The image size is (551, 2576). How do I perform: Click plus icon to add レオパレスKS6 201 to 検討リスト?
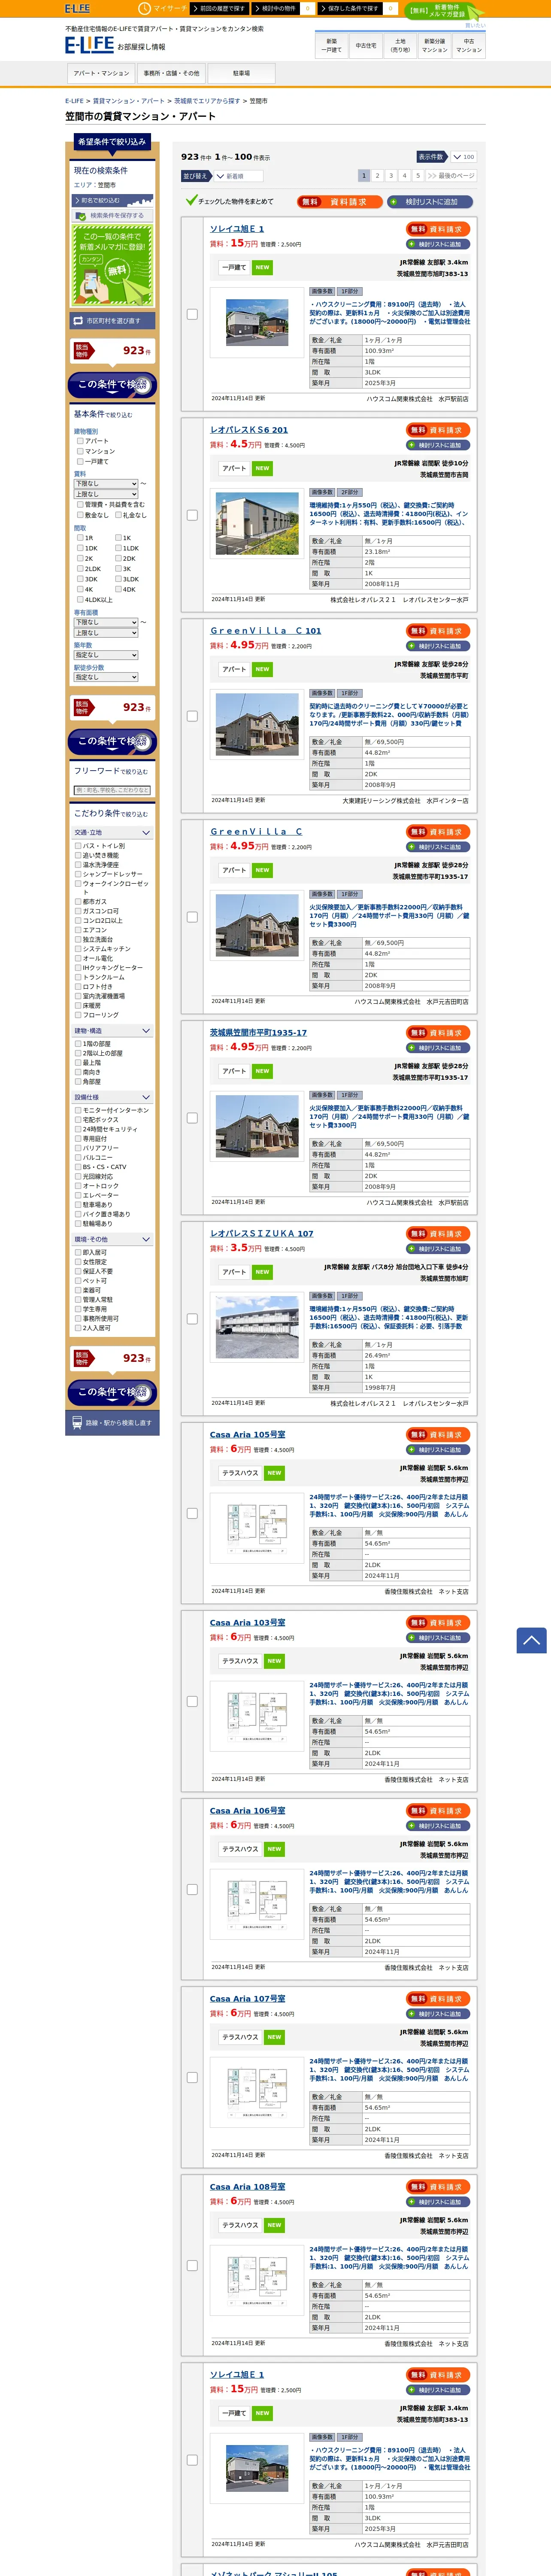tap(412, 445)
